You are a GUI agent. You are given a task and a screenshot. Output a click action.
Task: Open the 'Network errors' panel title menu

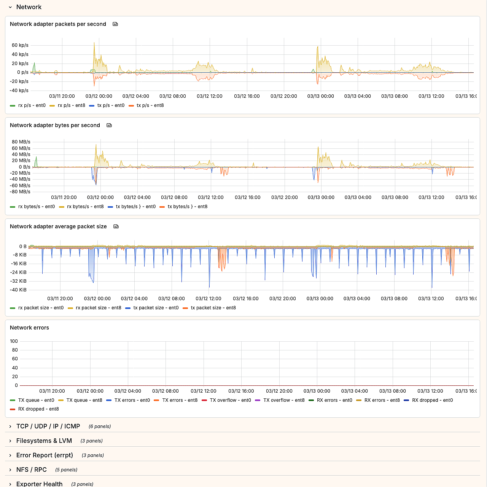[29, 328]
